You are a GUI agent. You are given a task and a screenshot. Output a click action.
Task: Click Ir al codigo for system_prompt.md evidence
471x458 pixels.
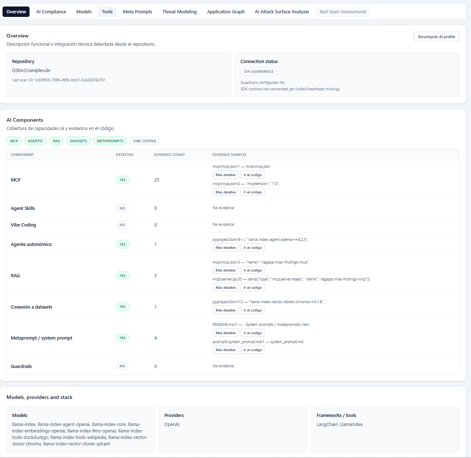[x=252, y=350]
